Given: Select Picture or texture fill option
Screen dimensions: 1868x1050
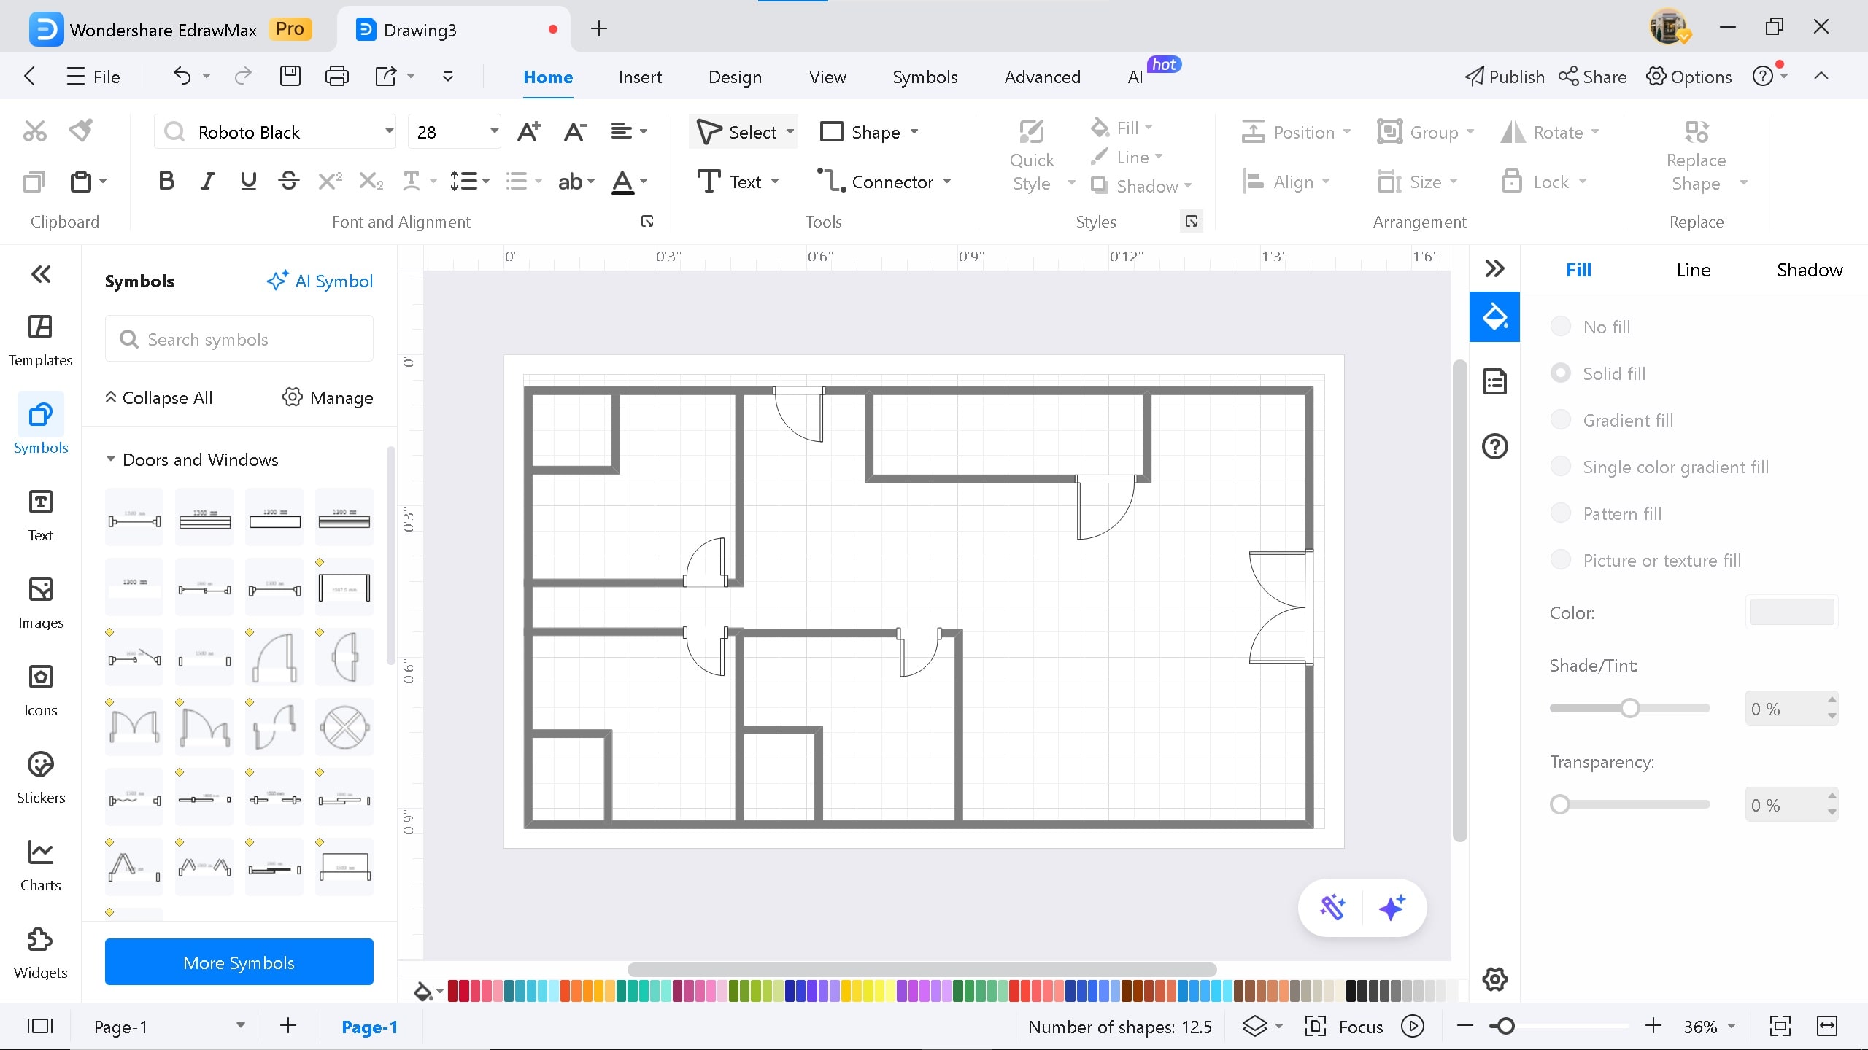Looking at the screenshot, I should pyautogui.click(x=1560, y=559).
